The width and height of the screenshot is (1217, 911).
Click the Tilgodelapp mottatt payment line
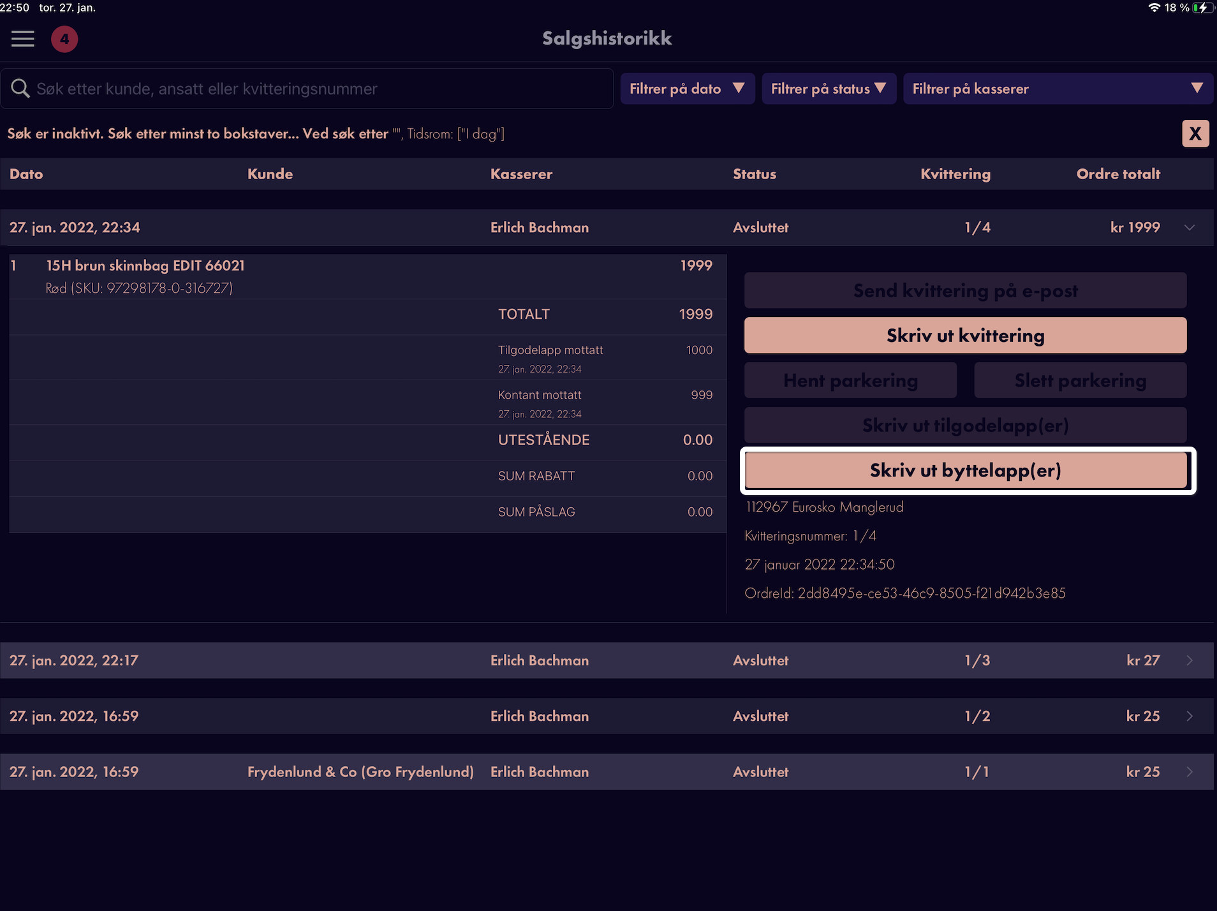tap(368, 358)
